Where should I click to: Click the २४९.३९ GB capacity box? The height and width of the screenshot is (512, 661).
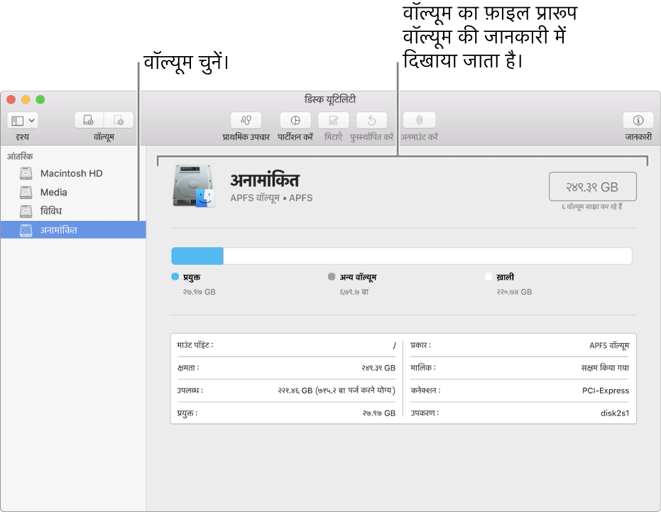pyautogui.click(x=593, y=187)
